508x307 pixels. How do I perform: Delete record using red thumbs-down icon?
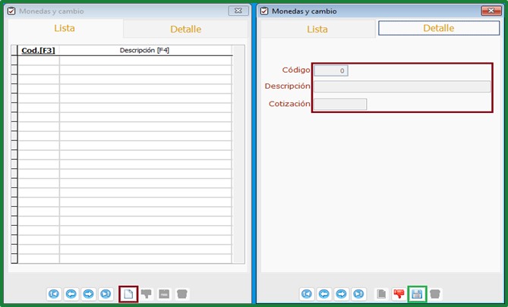(399, 294)
